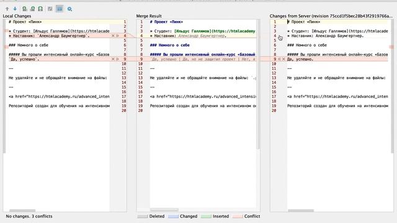Click the Inserted legend label
The image size is (397, 223).
[x=221, y=216]
